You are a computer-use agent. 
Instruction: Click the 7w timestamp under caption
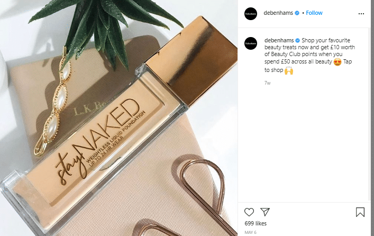pyautogui.click(x=267, y=83)
